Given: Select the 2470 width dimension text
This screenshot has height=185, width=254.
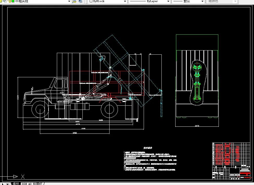Looking at the screenshot, I should 197,125.
